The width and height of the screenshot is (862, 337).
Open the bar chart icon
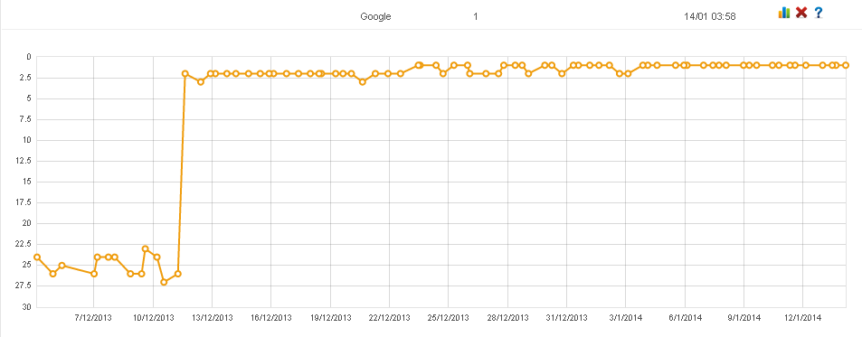coord(784,13)
